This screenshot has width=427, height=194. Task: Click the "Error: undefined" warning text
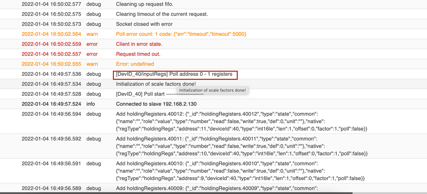click(x=135, y=64)
